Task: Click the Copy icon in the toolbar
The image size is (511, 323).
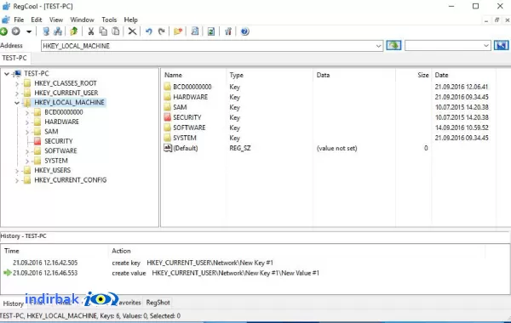Action: pyautogui.click(x=103, y=31)
